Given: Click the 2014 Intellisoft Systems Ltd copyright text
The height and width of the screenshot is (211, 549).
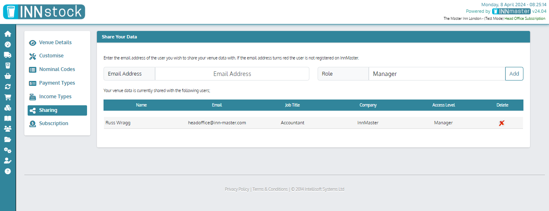Looking at the screenshot, I should pyautogui.click(x=318, y=189).
